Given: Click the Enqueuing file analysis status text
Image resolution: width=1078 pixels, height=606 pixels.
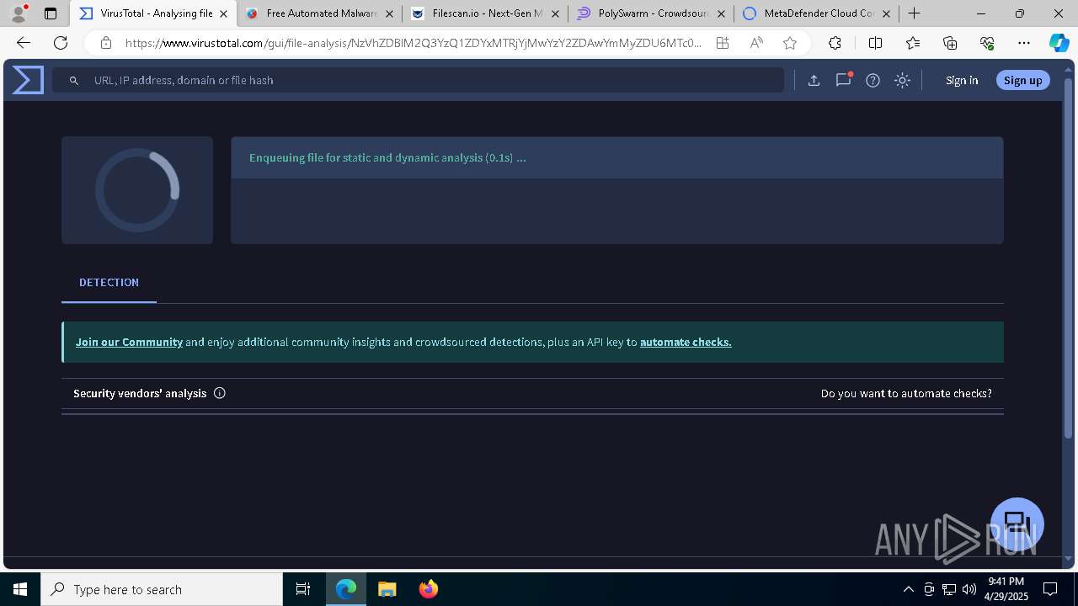Looking at the screenshot, I should coord(387,157).
